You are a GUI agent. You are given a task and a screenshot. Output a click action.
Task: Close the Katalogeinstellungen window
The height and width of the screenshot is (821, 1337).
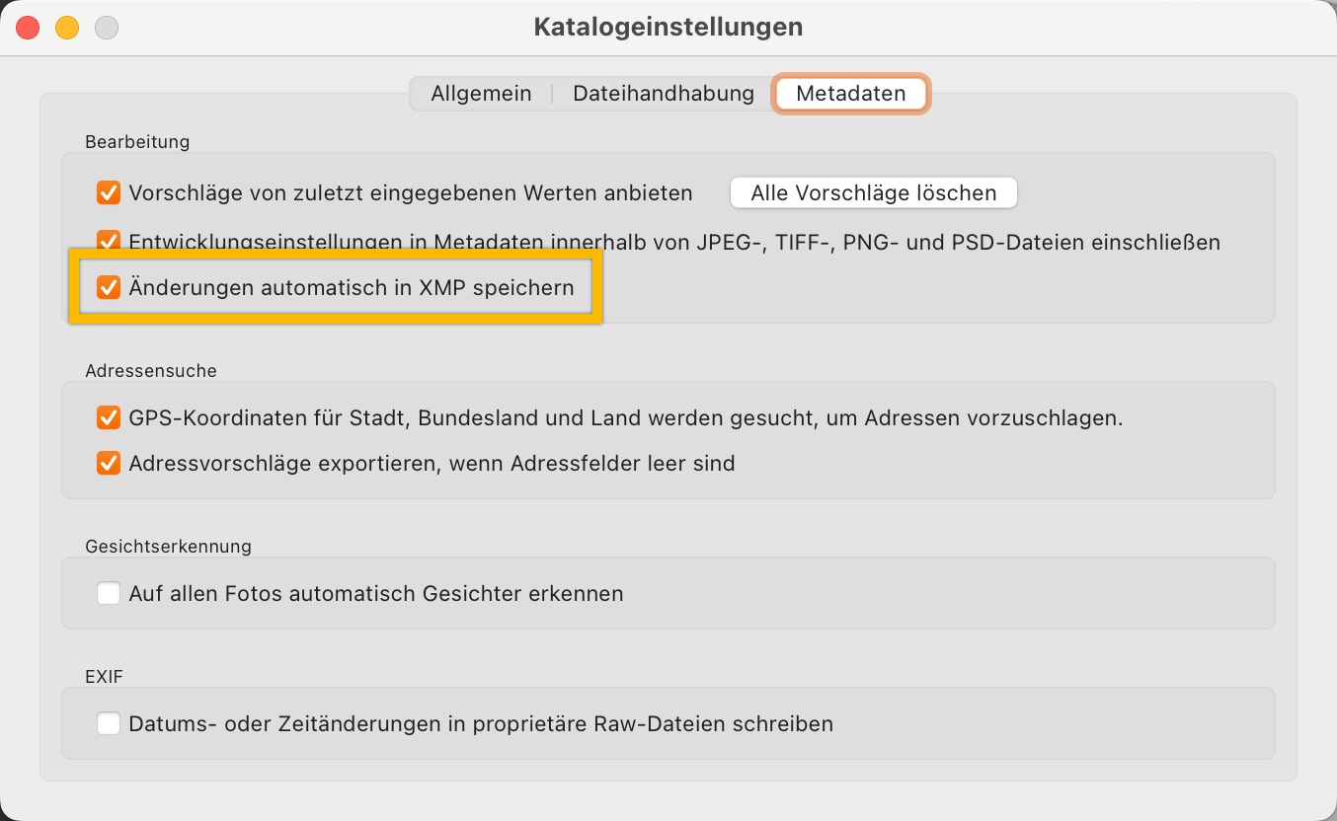point(28,28)
